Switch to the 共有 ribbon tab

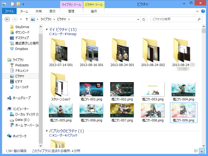coord(38,11)
